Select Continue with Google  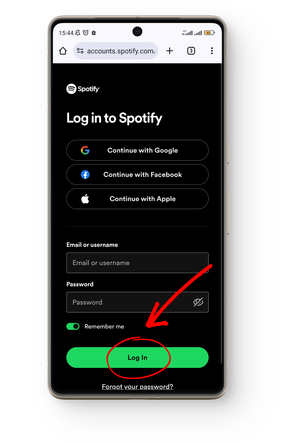(x=137, y=150)
